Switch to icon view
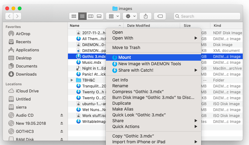Screen dimensions: 249x145 74,16
